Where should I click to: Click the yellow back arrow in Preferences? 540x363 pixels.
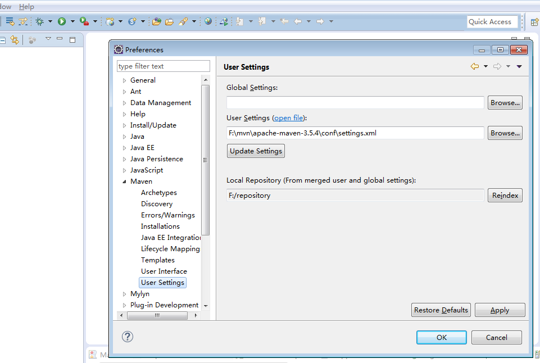click(475, 66)
